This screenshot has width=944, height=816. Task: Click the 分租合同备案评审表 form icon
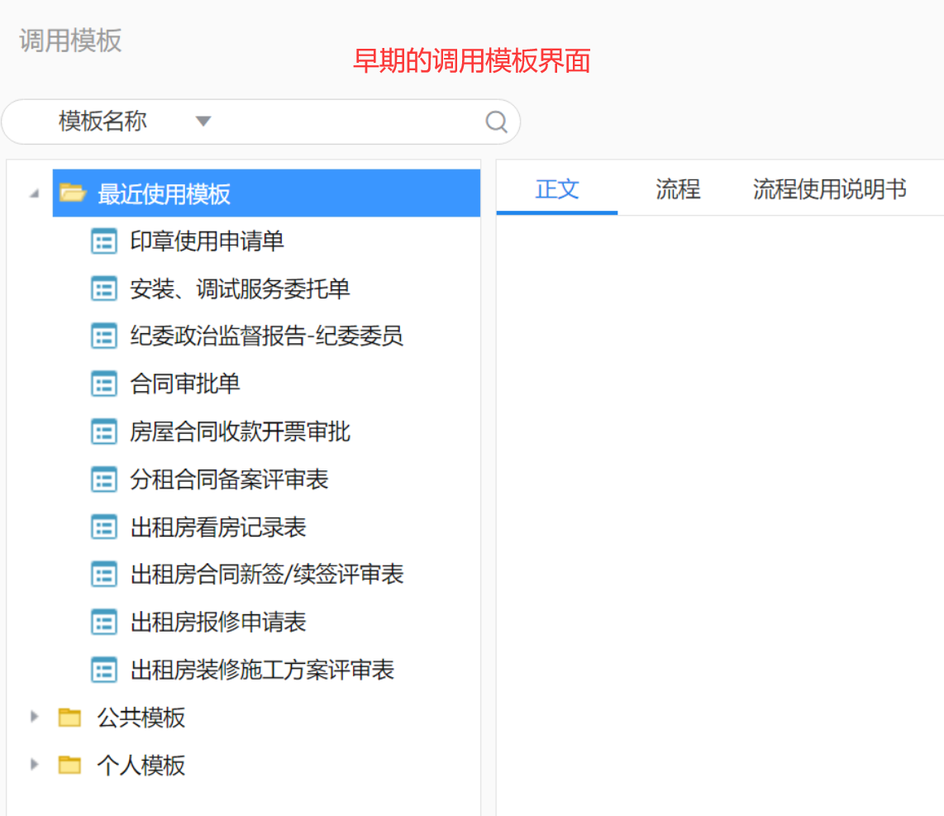[x=103, y=480]
